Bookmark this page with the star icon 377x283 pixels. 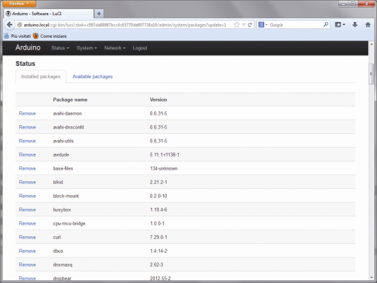click(x=236, y=25)
